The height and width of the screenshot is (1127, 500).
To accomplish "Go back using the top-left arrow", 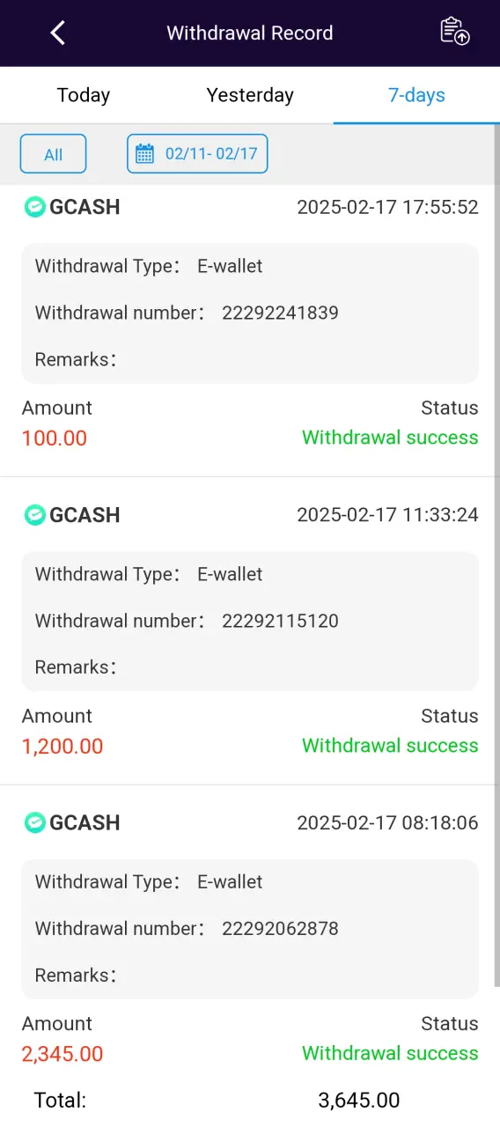I will click(x=57, y=33).
